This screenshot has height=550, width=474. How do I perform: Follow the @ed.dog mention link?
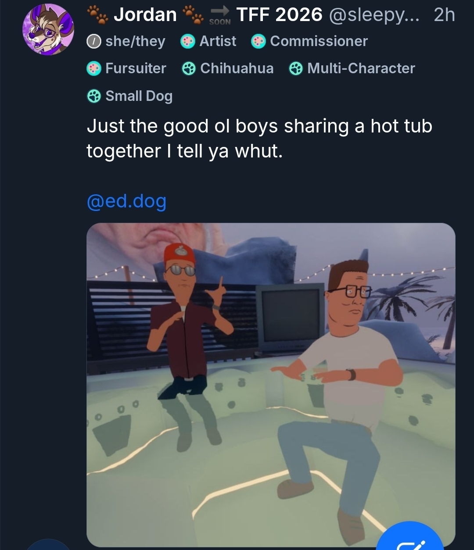point(126,201)
